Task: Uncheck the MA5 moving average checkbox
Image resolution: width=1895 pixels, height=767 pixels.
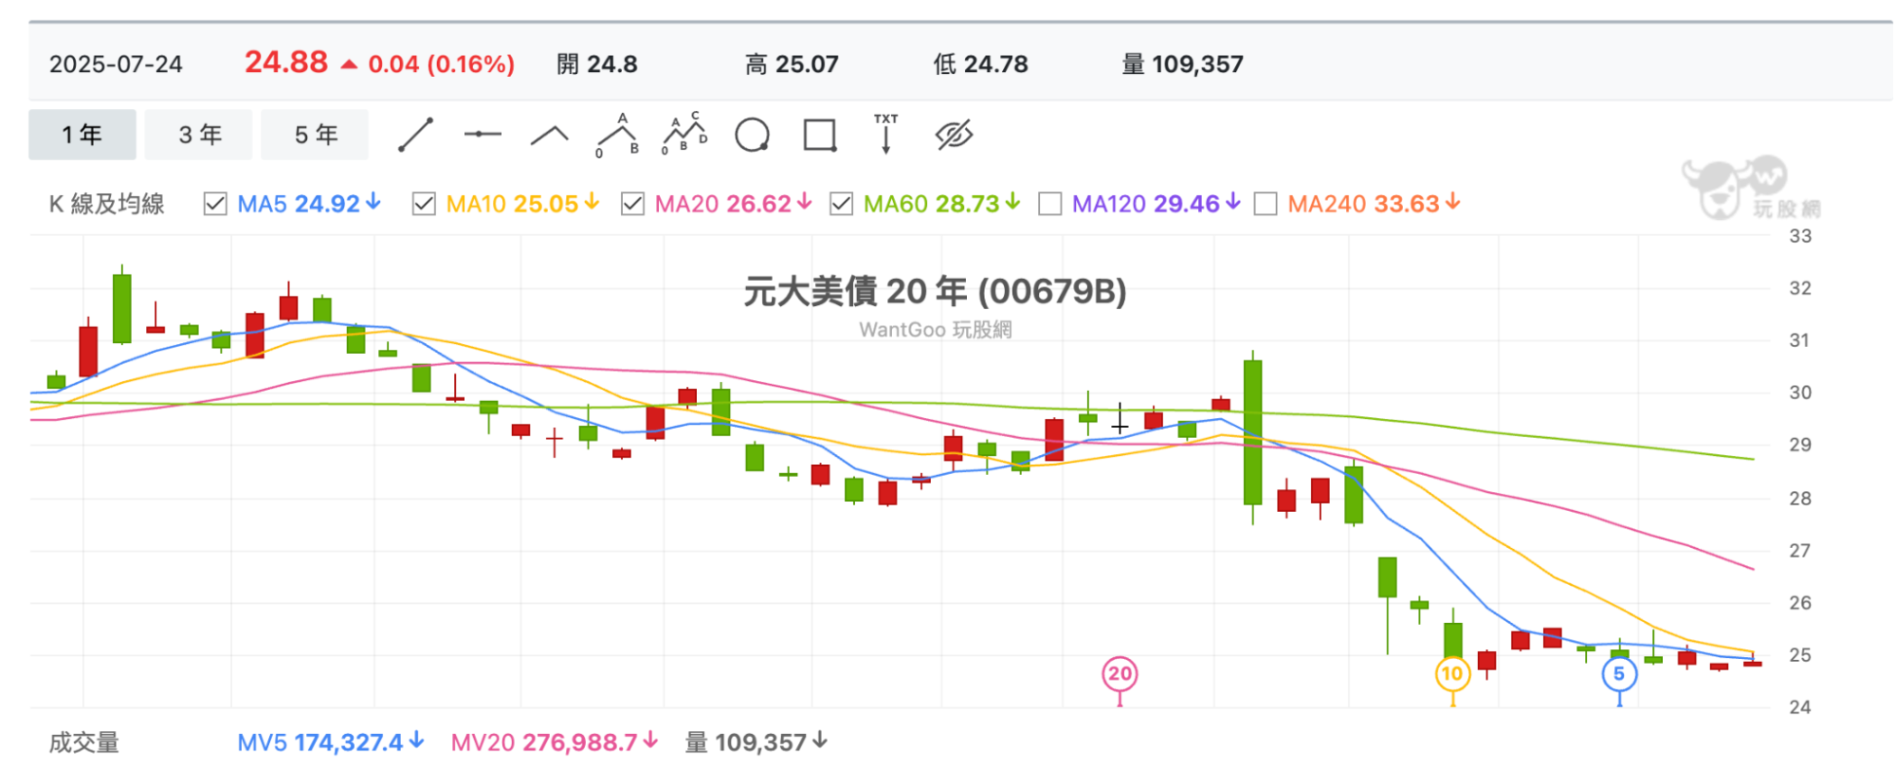Action: point(215,204)
